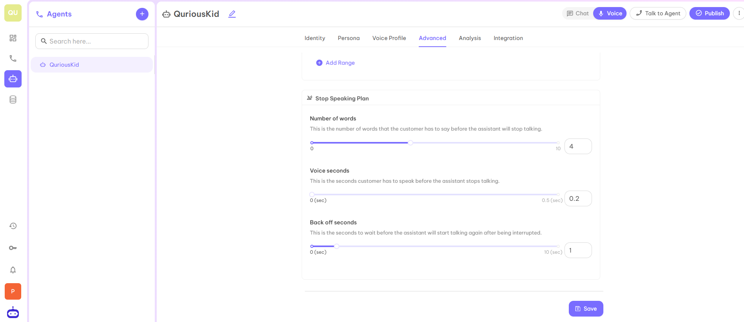Select QuriousKid in the agents list
Viewport: 744px width, 322px height.
point(92,65)
